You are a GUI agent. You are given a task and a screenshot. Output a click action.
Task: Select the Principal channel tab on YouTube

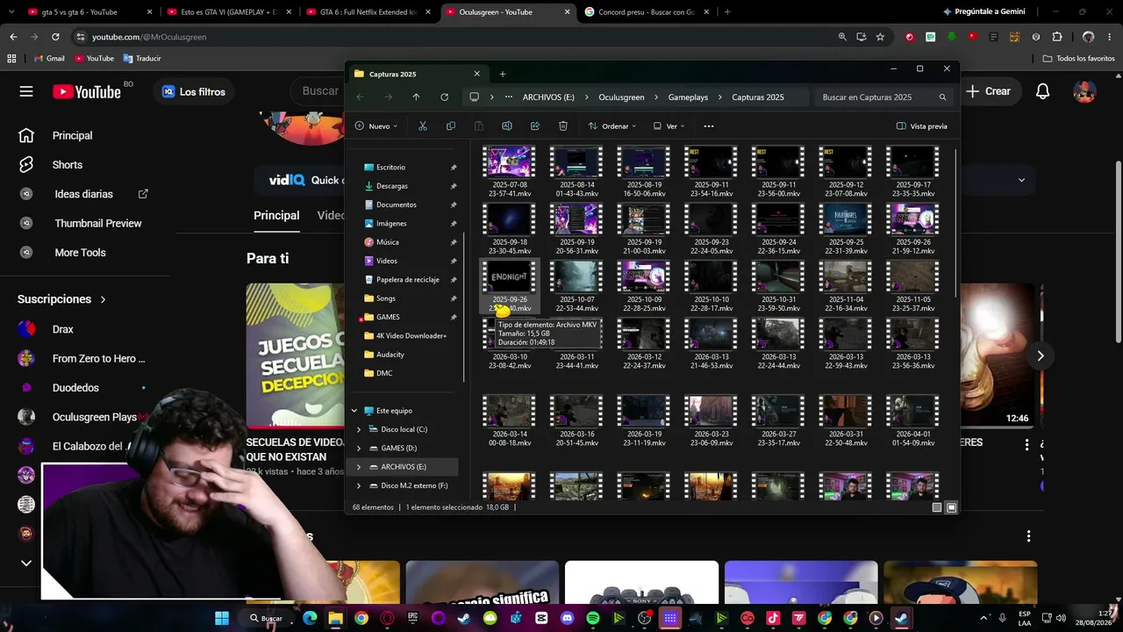point(276,216)
